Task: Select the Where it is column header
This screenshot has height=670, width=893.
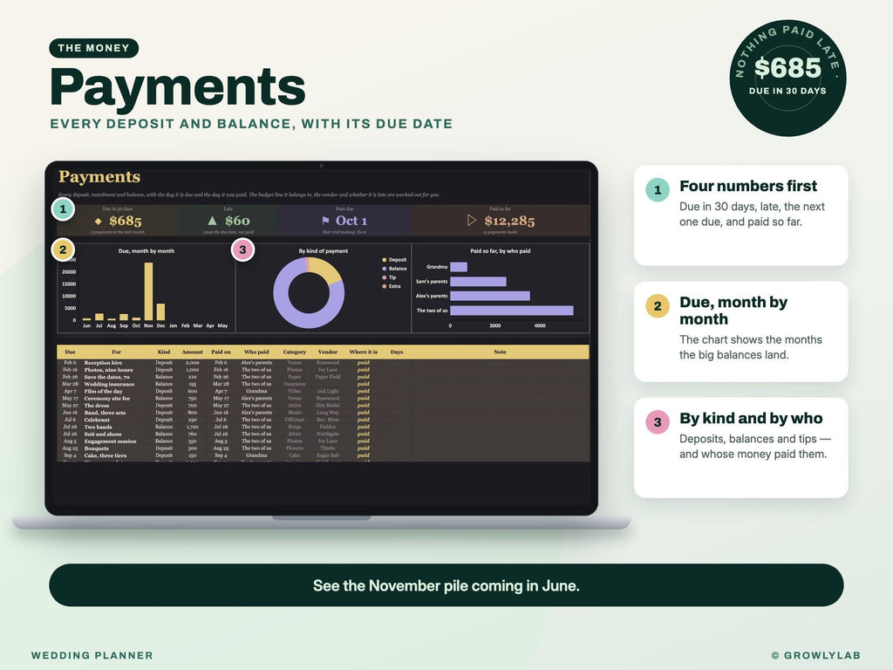Action: click(x=364, y=352)
